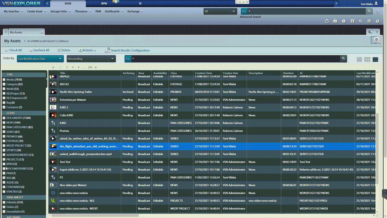Tick the Category (82) checkbox
This screenshot has width=387, height=218.
click(x=4, y=84)
